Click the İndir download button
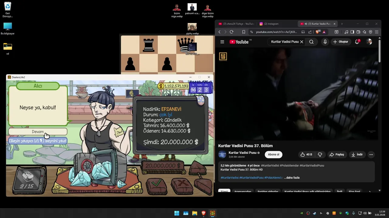The height and width of the screenshot is (218, 389). point(357,154)
